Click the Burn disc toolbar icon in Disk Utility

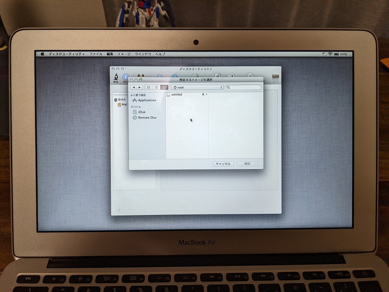coord(141,75)
